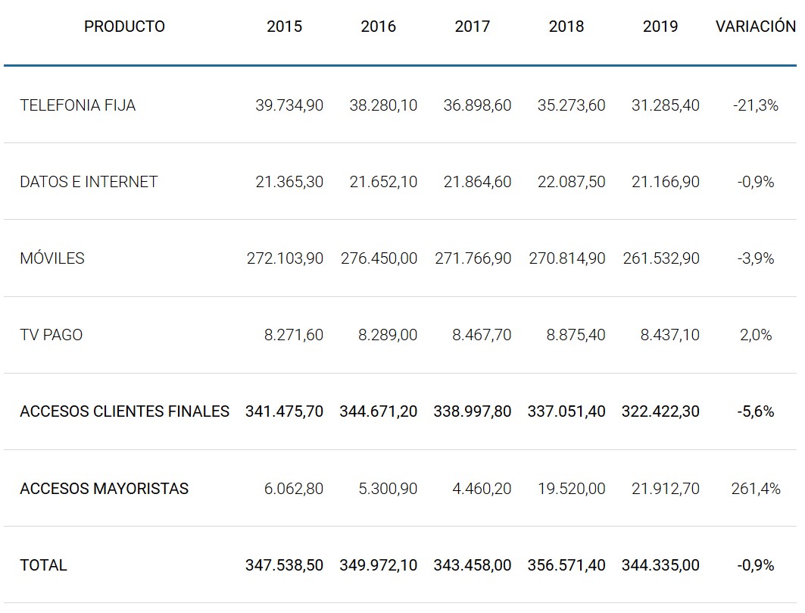
Task: Select the MÓVILES row label
Action: (x=52, y=258)
